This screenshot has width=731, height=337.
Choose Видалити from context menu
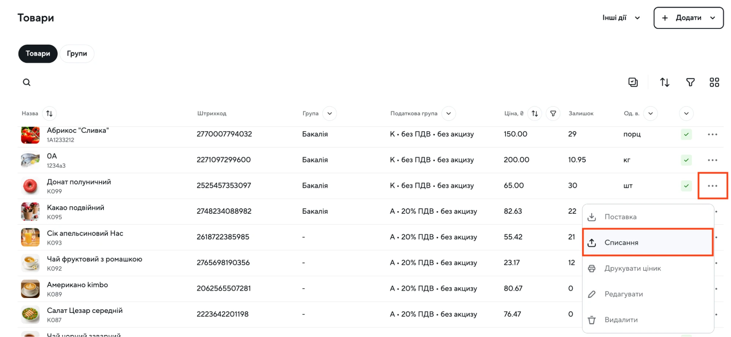[x=648, y=320]
